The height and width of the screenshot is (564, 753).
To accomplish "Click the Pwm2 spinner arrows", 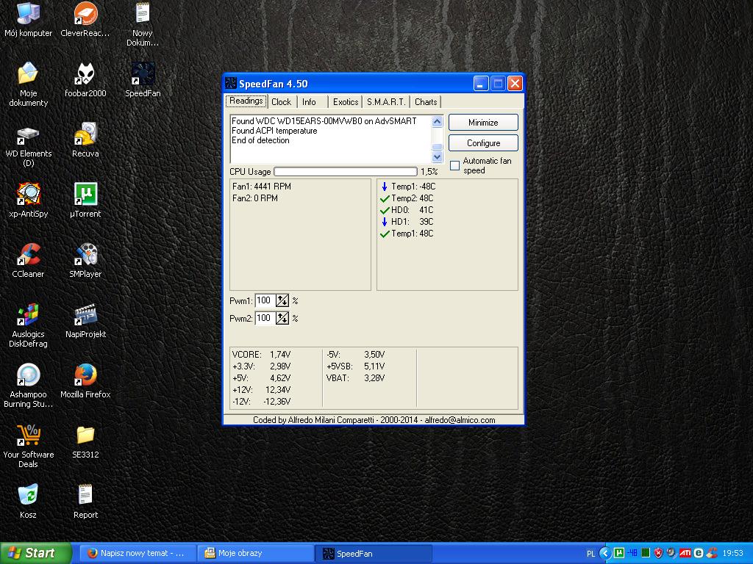I will 282,318.
